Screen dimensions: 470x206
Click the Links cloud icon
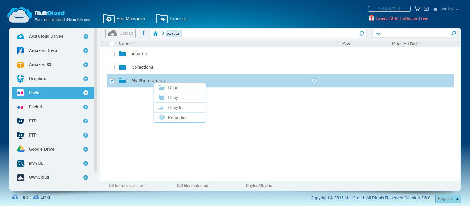[x=36, y=197]
